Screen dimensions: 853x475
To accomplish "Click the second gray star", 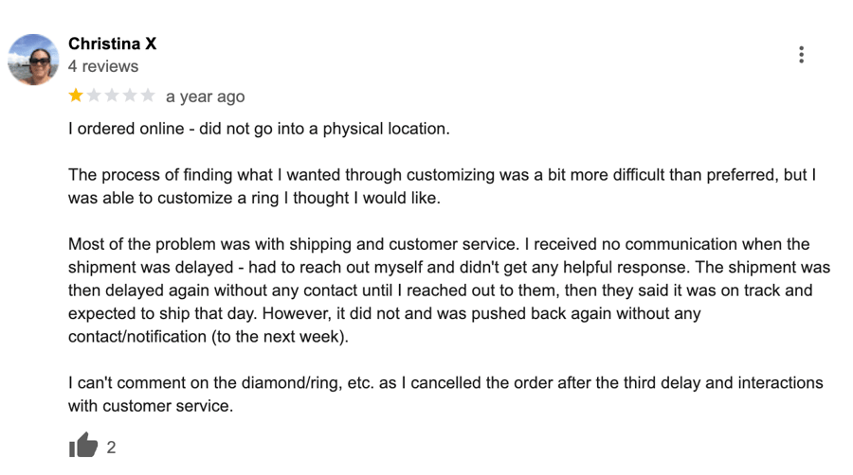I will pos(94,96).
